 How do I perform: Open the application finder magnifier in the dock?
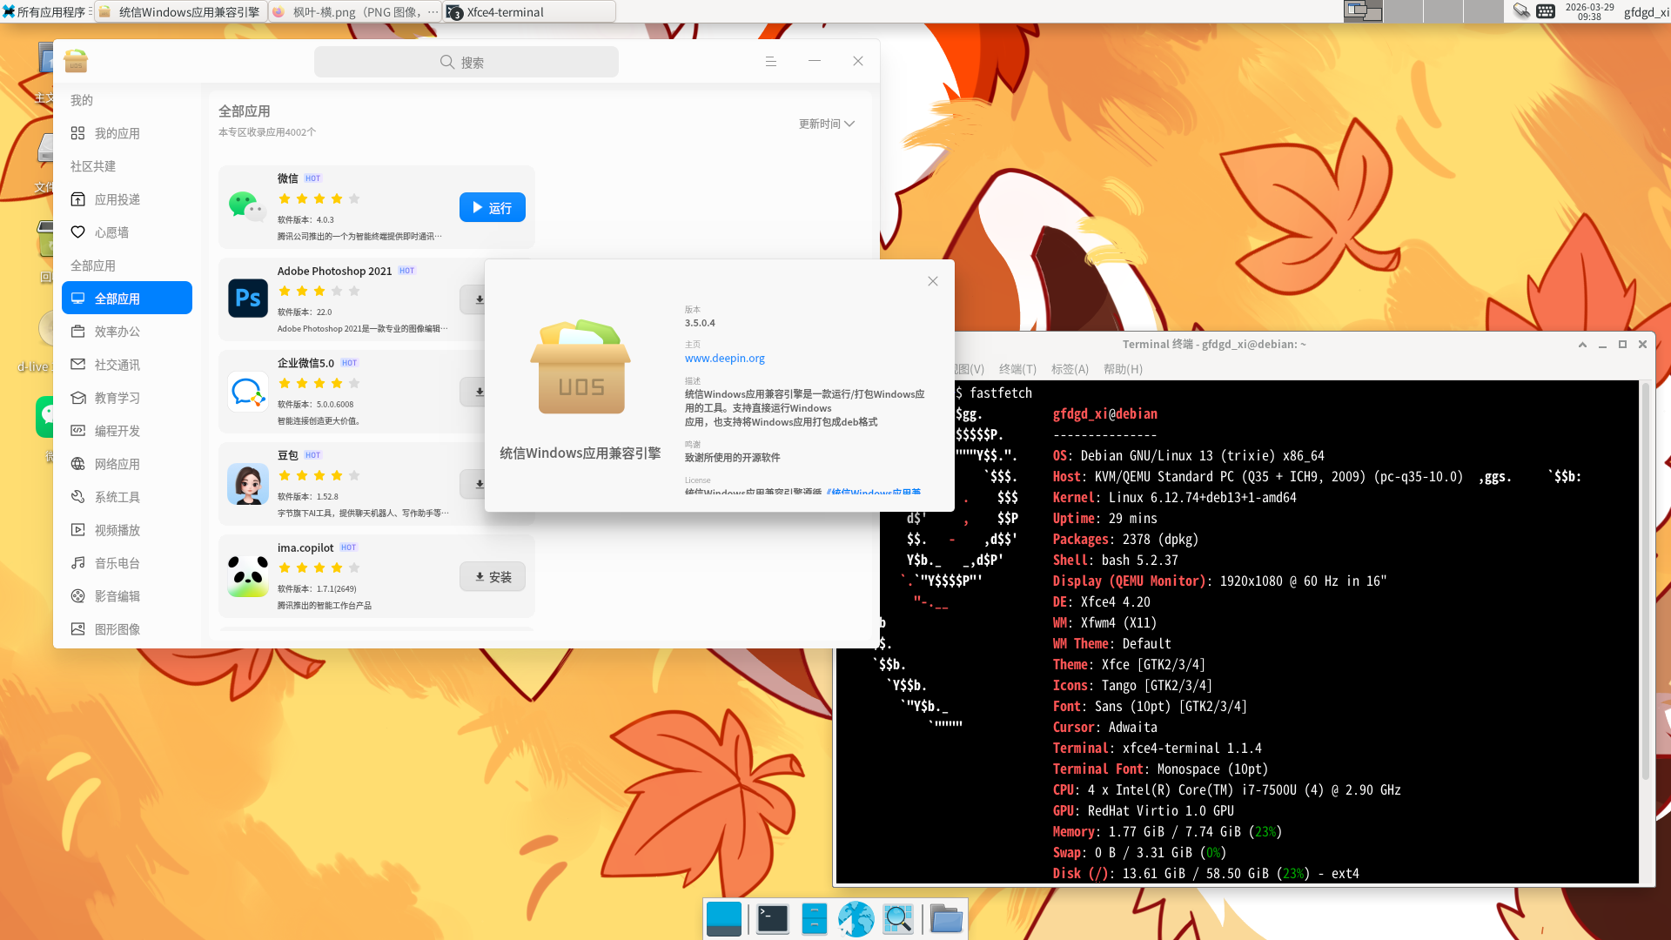(x=898, y=918)
